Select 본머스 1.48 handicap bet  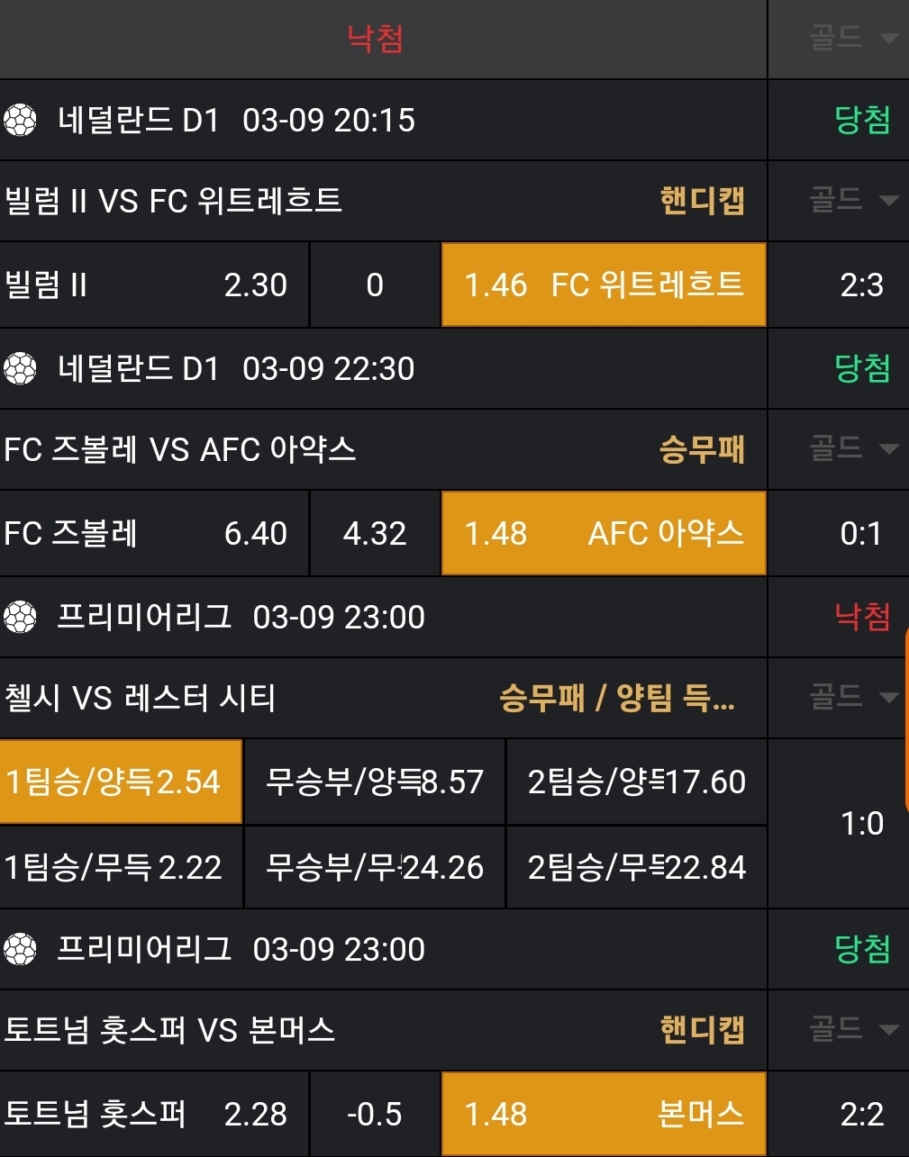(604, 1114)
